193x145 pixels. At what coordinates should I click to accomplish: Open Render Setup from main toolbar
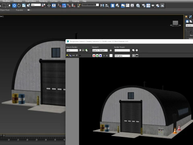pyautogui.click(x=144, y=6)
